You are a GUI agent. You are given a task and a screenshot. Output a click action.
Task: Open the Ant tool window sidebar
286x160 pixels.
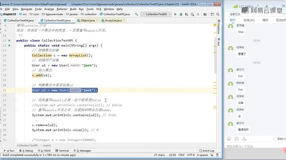pyautogui.click(x=219, y=42)
